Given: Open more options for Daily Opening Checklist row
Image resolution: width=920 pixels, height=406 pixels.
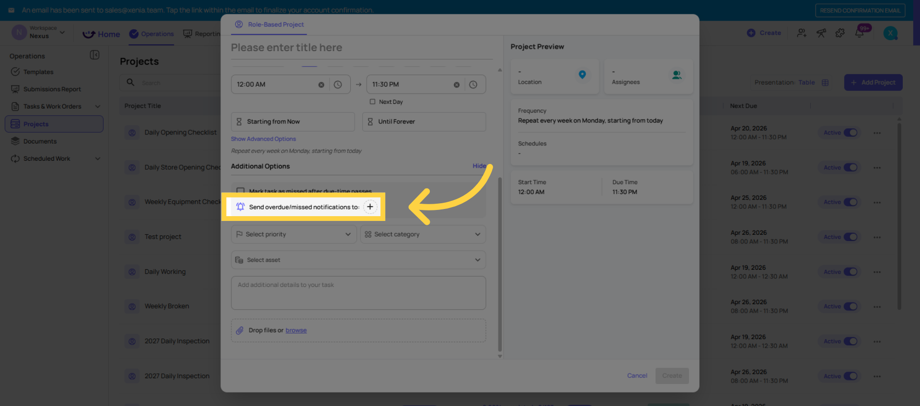Looking at the screenshot, I should [877, 133].
